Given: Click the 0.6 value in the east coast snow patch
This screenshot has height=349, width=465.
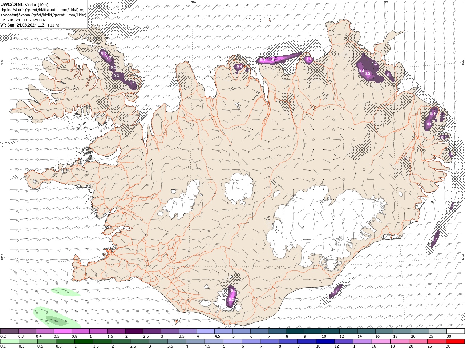Looking at the screenshot, I should point(429,124).
